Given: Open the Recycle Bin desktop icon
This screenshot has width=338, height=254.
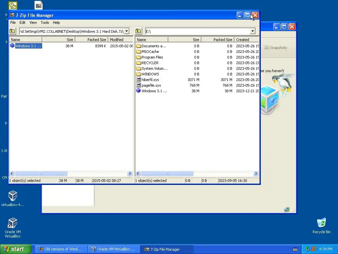Looking at the screenshot, I should pos(321,223).
